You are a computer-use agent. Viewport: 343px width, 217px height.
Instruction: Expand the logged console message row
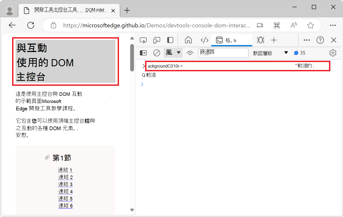pyautogui.click(x=143, y=66)
